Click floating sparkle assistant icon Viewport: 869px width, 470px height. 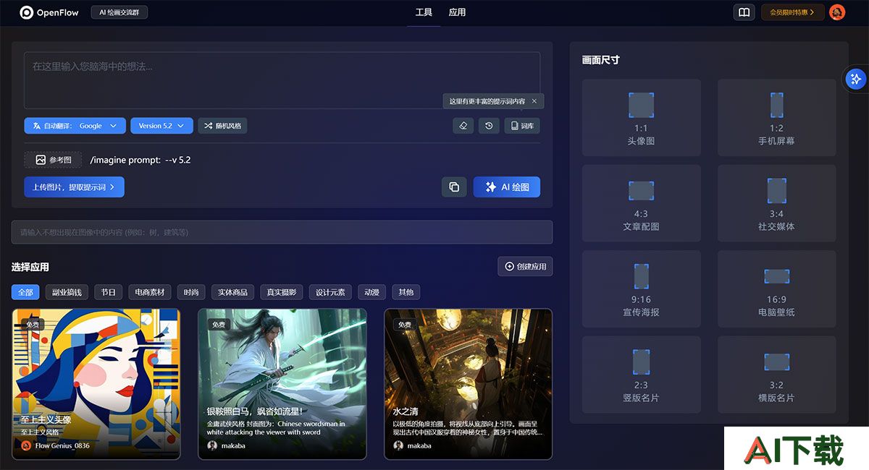pyautogui.click(x=855, y=79)
